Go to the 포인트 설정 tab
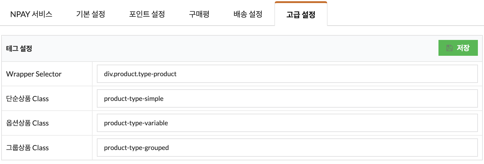 pos(147,14)
